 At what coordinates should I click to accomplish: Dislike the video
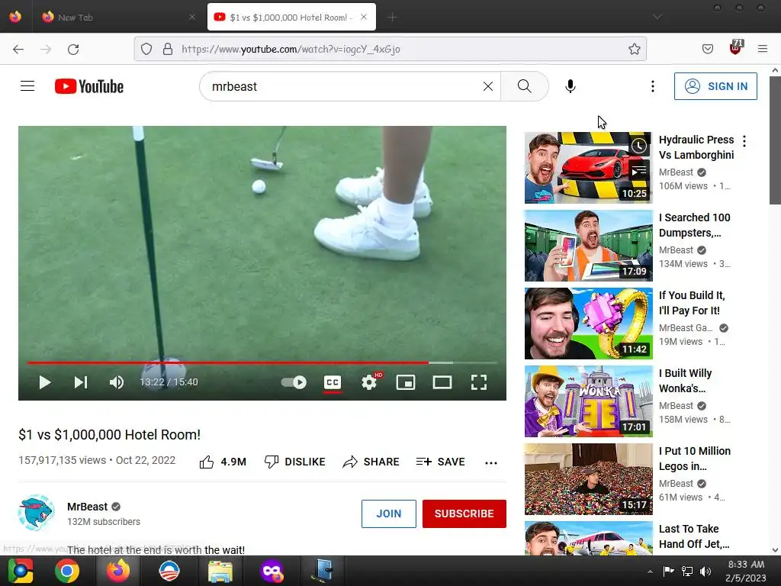(x=294, y=462)
